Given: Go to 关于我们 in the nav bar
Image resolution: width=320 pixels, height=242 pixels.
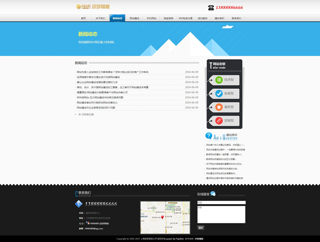Looking at the screenshot, I should click(100, 19).
